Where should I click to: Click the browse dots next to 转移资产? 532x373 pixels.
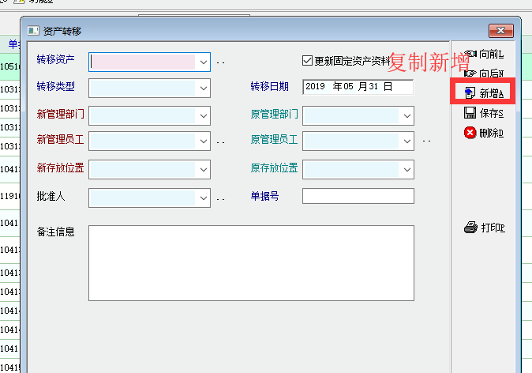click(221, 62)
